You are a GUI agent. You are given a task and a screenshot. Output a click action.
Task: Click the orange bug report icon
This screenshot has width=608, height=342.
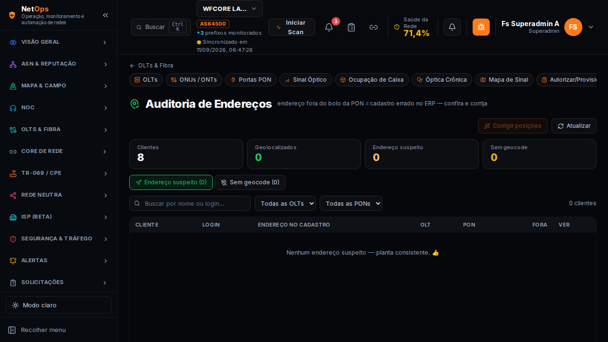pyautogui.click(x=481, y=27)
